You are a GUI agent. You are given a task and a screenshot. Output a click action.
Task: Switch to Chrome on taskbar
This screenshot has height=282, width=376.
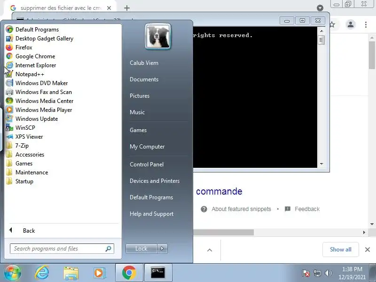(129, 273)
